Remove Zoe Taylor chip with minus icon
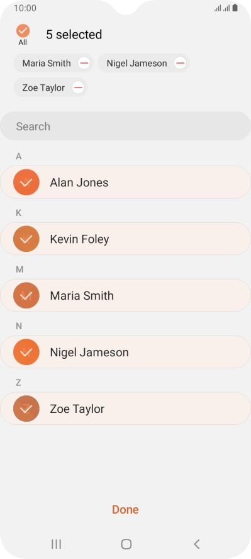Screen dimensions: 251x559 (x=78, y=88)
